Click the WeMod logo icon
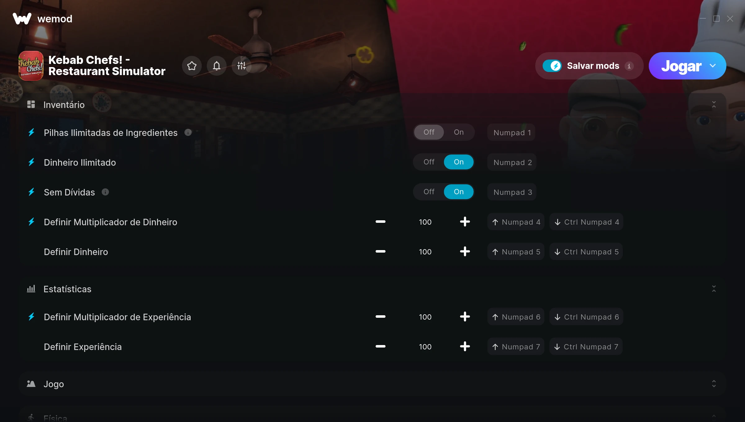 (x=22, y=19)
